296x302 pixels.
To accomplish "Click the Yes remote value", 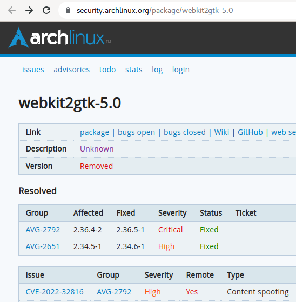I will 192,292.
